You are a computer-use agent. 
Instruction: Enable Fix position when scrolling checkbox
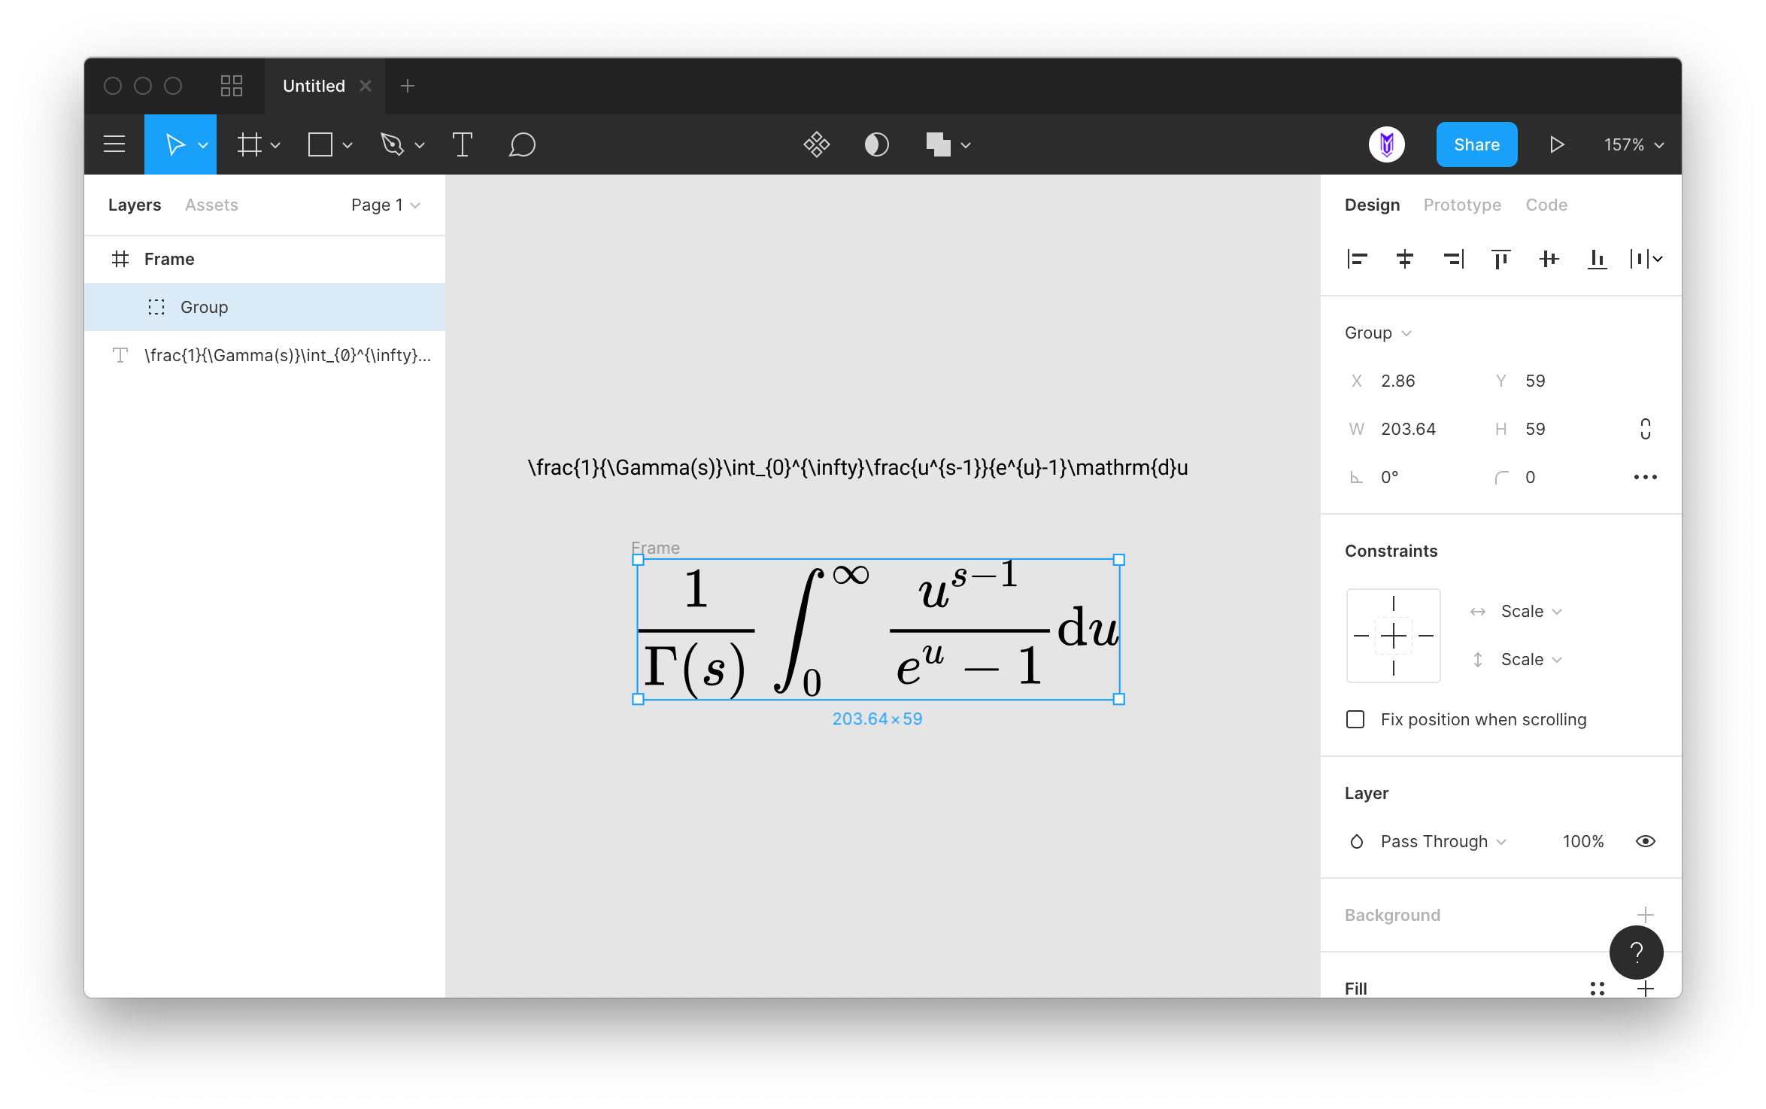coord(1355,719)
